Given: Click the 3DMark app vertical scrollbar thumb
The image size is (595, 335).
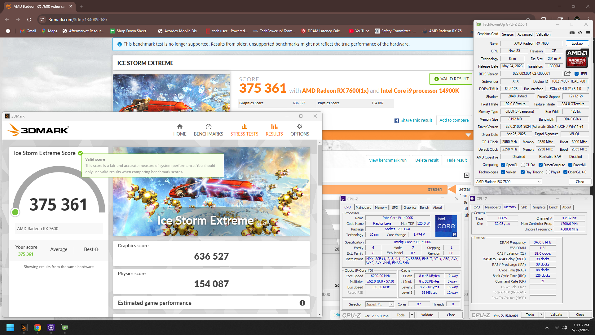Looking at the screenshot, I should click(x=320, y=165).
